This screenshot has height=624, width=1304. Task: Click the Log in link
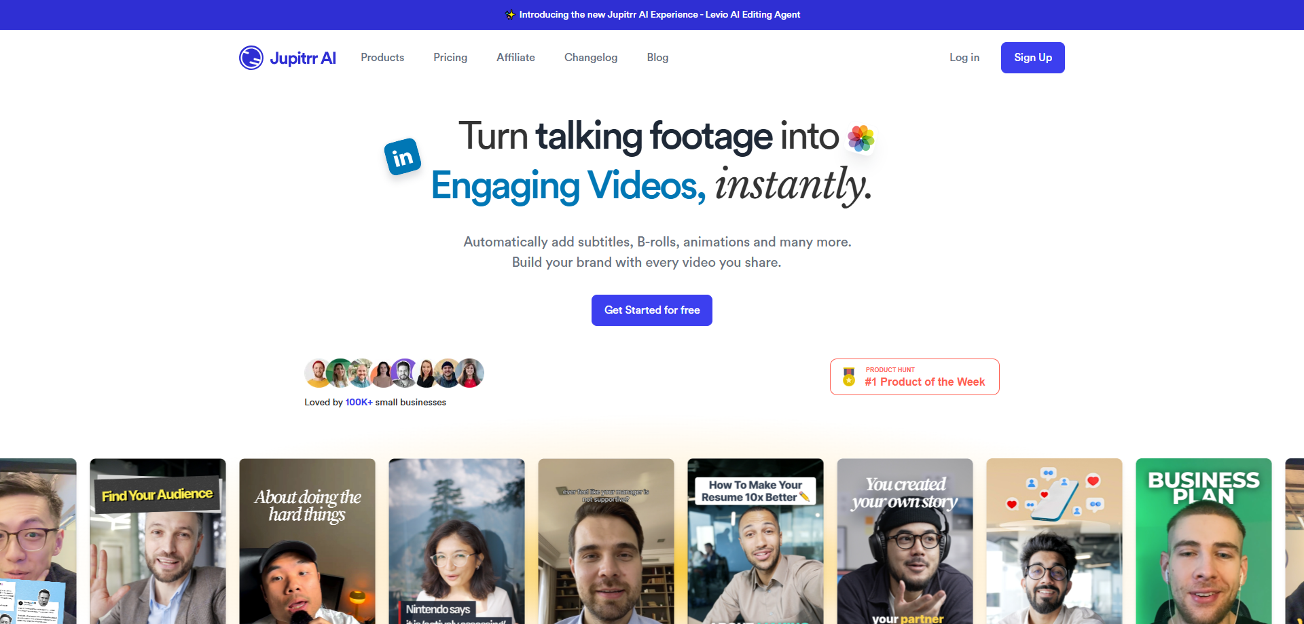coord(964,58)
